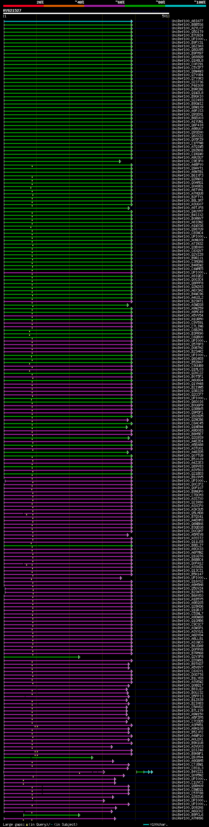
Task: Select hit label UniRef100_B9RCB6
Action: click(187, 89)
